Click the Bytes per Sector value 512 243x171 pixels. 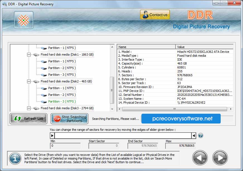coord(180,79)
